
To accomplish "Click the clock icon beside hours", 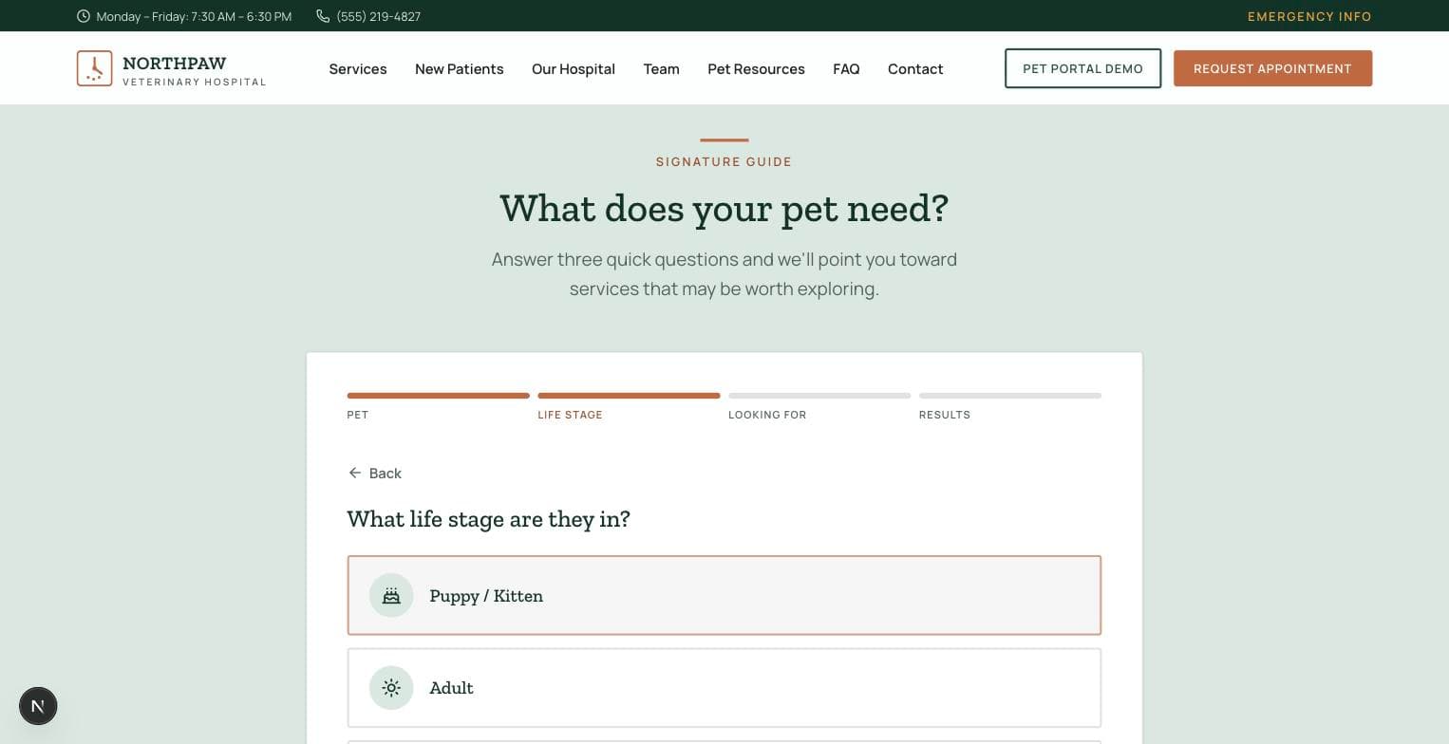I will pyautogui.click(x=84, y=16).
